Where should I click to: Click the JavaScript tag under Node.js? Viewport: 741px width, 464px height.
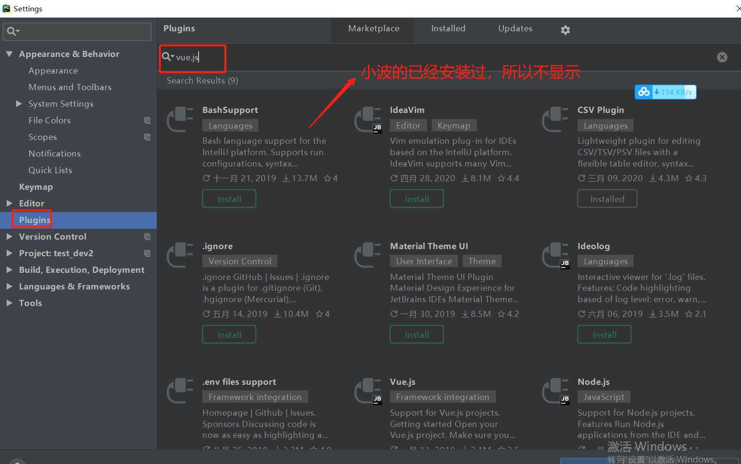click(604, 397)
